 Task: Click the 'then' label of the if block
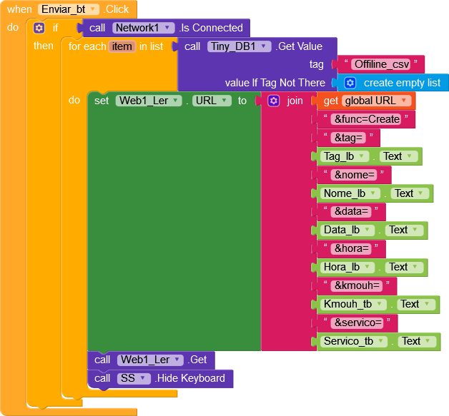[x=43, y=46]
